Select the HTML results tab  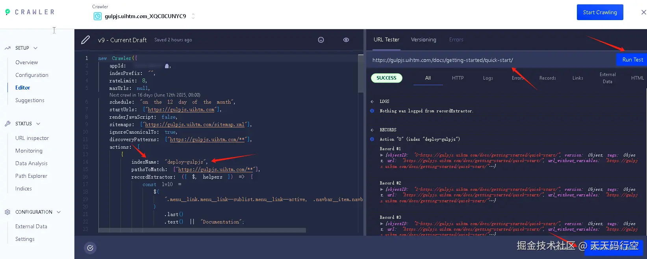pos(638,78)
